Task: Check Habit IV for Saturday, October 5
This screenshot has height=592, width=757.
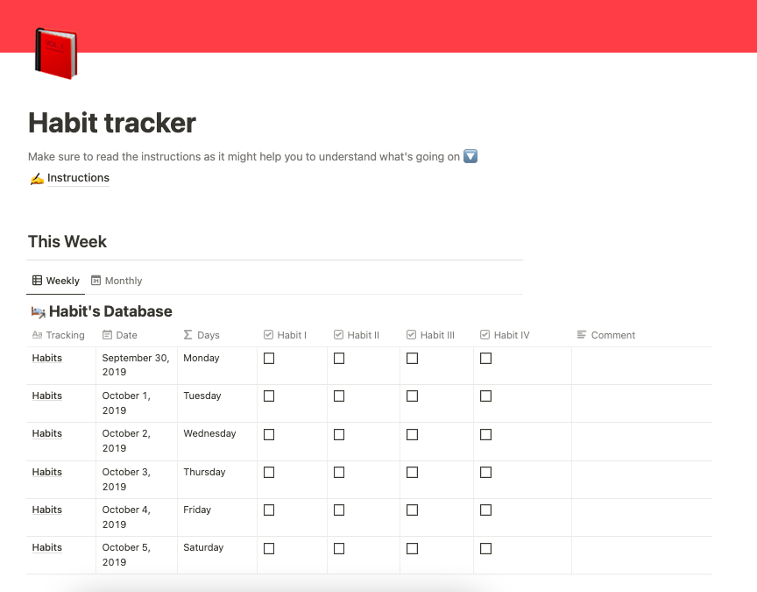Action: (x=486, y=547)
